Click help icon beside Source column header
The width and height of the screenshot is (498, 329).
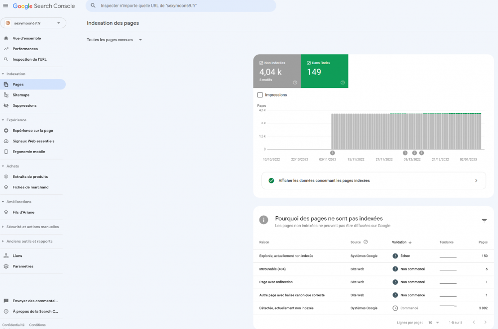click(x=366, y=242)
